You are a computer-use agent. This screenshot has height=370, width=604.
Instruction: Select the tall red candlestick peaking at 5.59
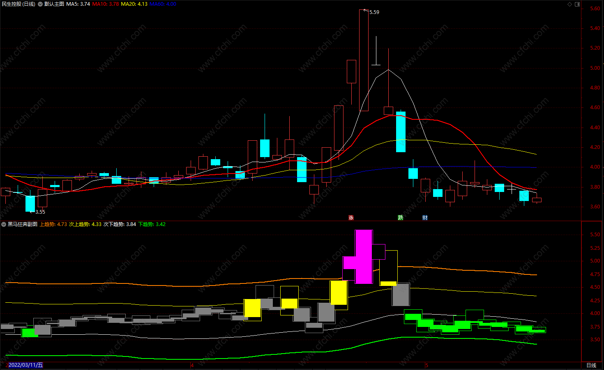tap(364, 60)
